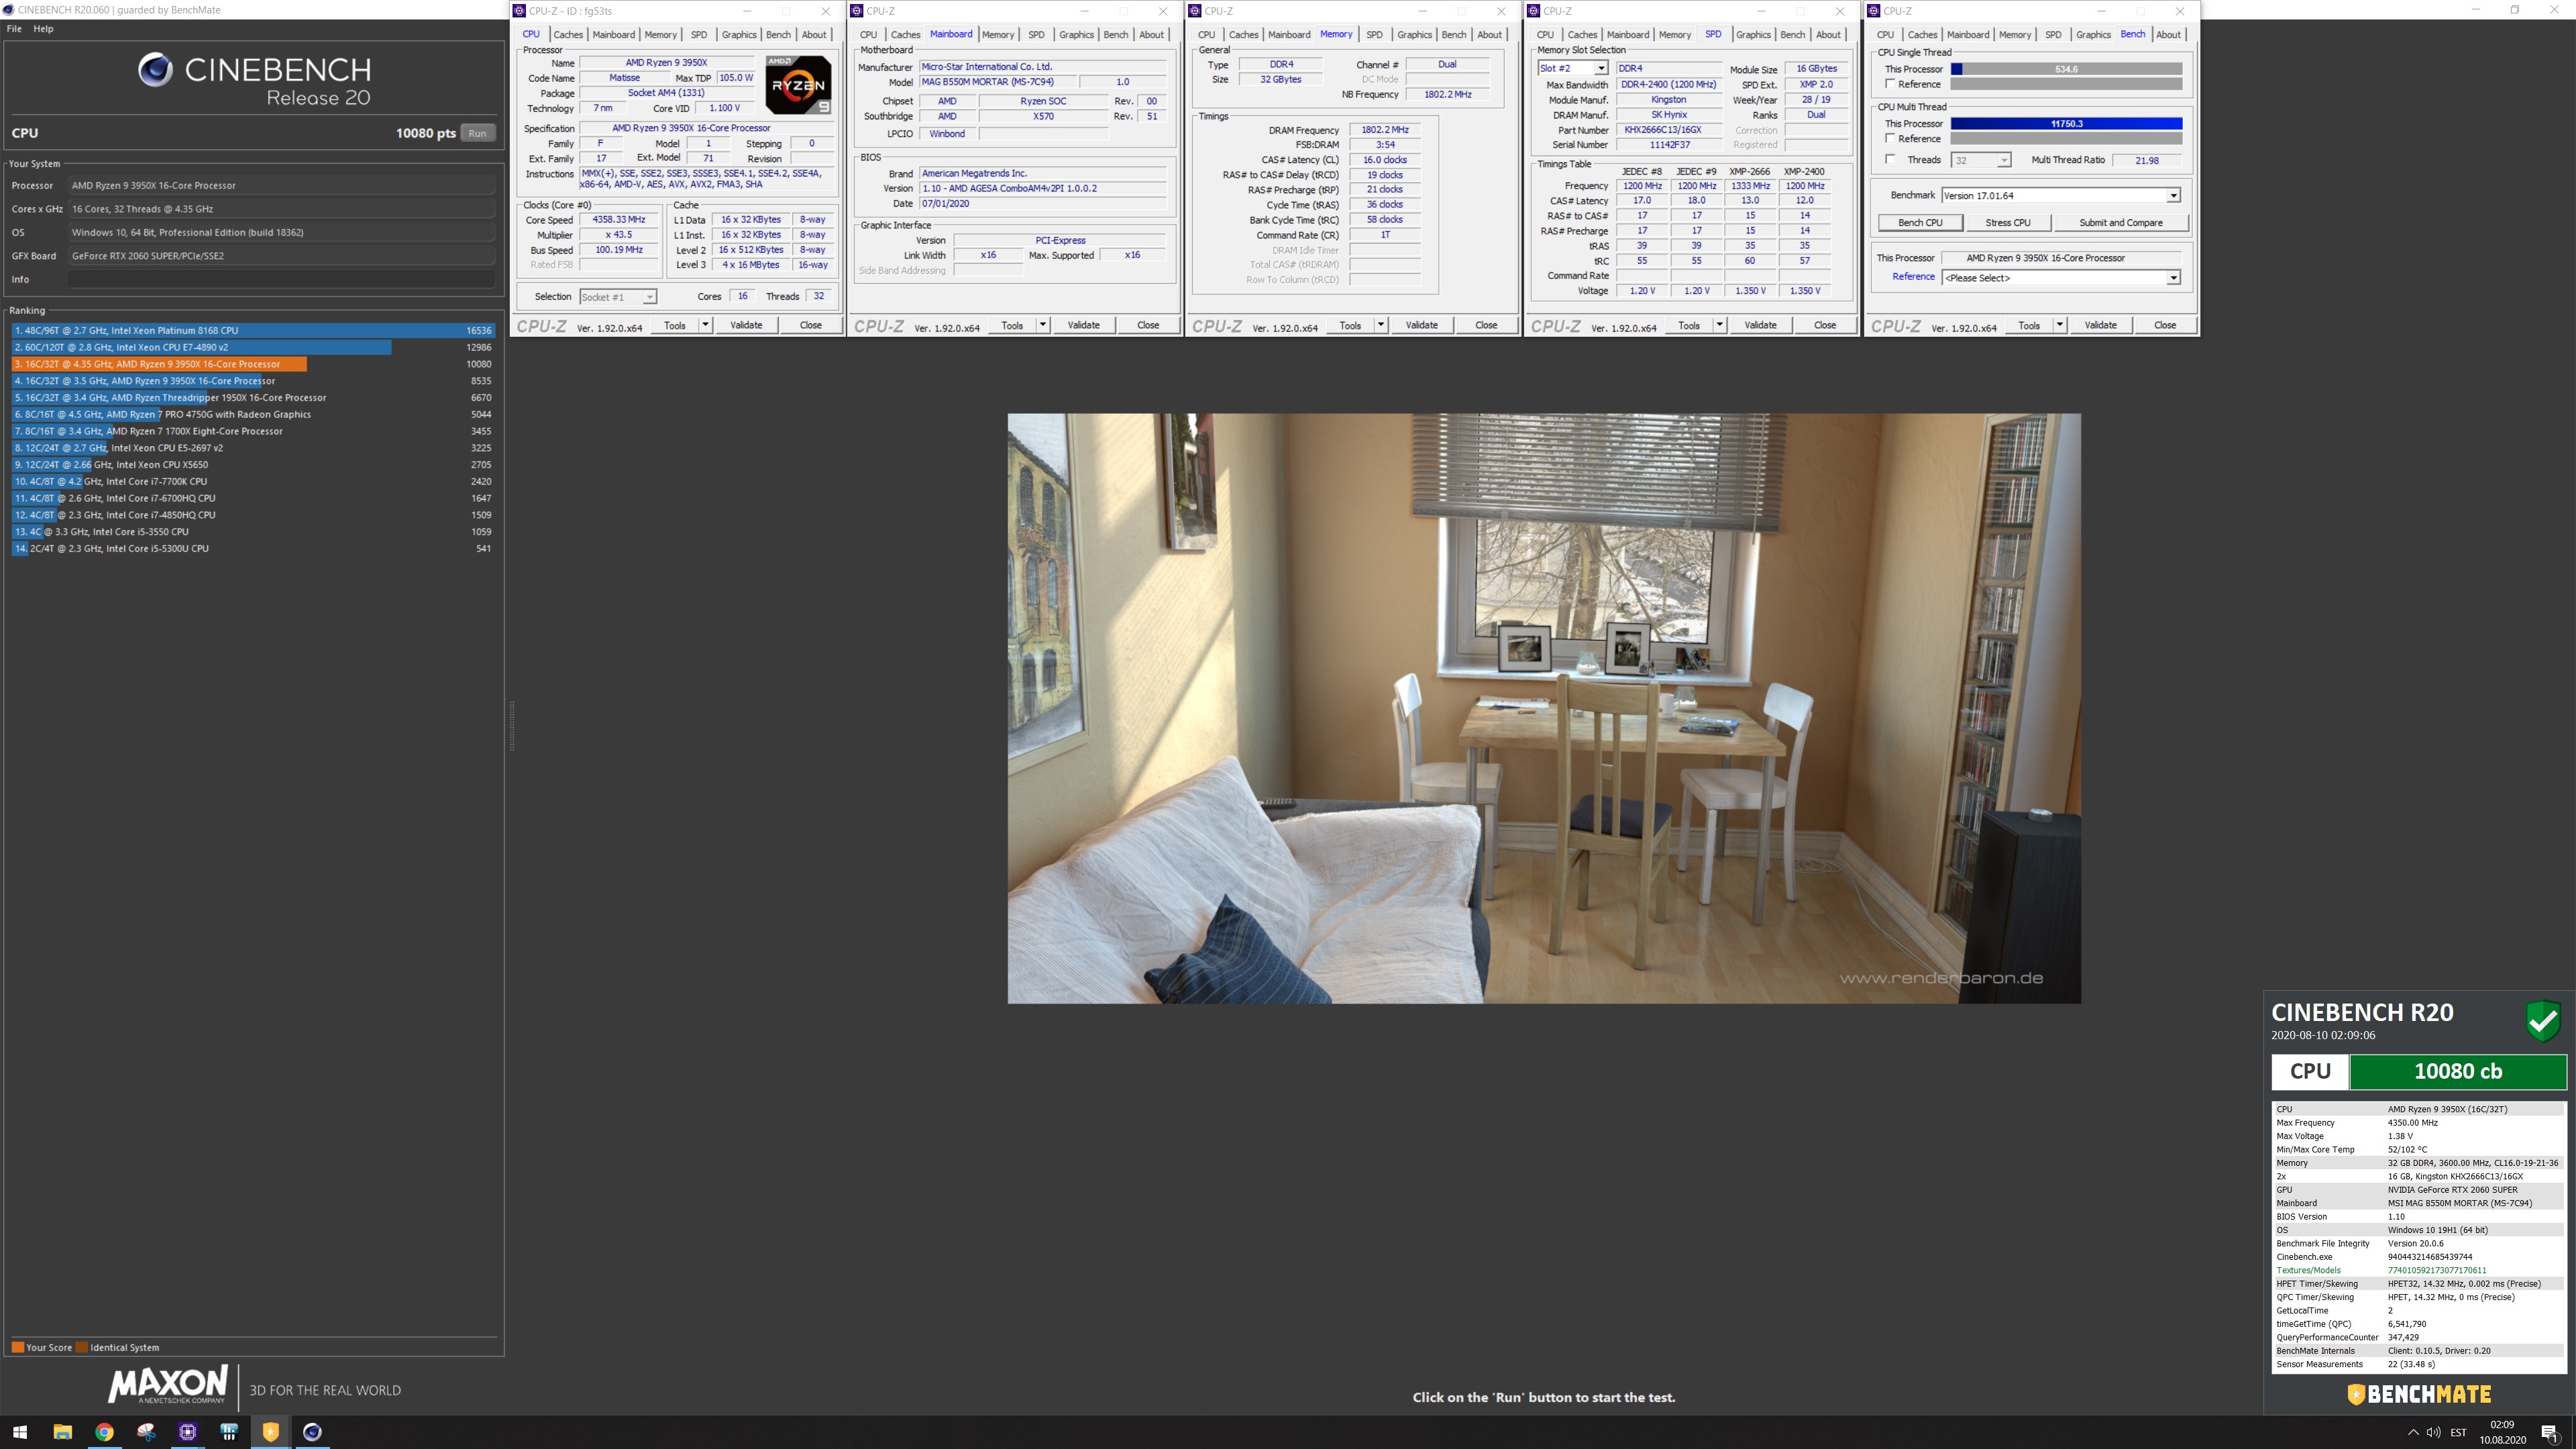This screenshot has height=1449, width=2576.
Task: Click Stress CPU button
Action: pos(2007,223)
